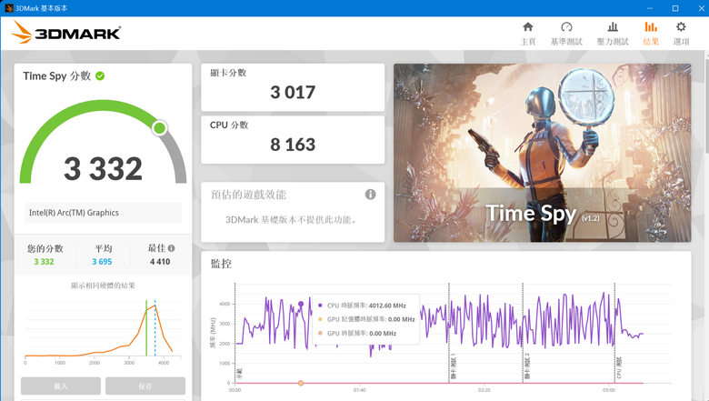Screen dimensions: 709x401
Task: Click the info icon beside 最佳
Action: 172,248
